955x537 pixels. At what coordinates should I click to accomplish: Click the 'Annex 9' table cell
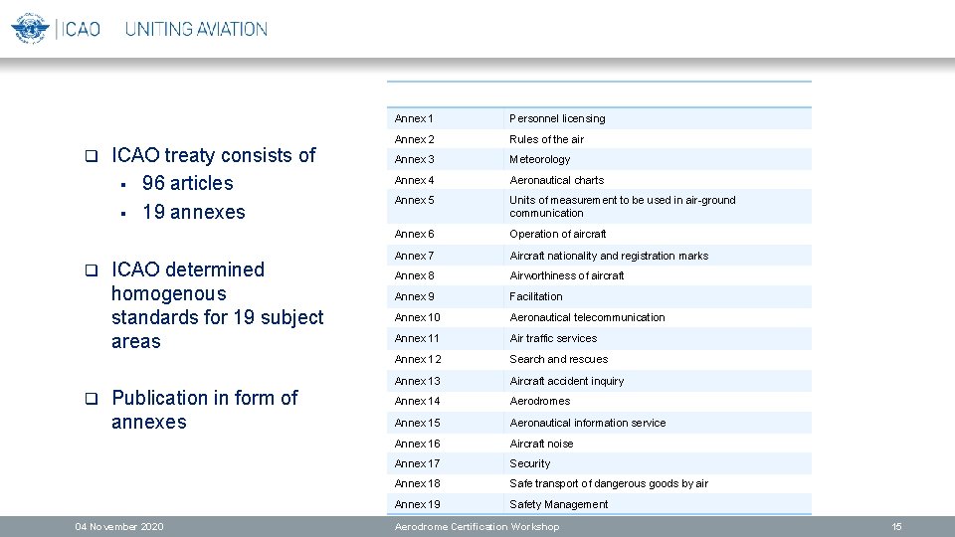tap(446, 296)
